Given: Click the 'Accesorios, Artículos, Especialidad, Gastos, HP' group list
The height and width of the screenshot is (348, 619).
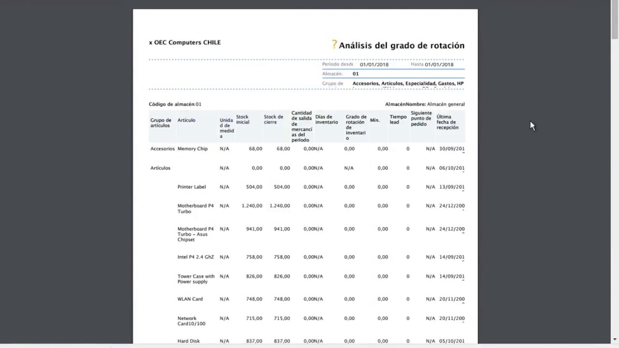Looking at the screenshot, I should coord(408,84).
